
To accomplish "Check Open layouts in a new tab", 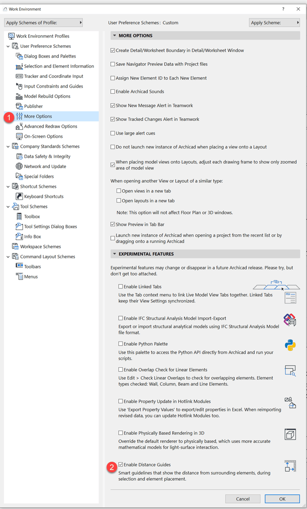I will click(x=119, y=201).
